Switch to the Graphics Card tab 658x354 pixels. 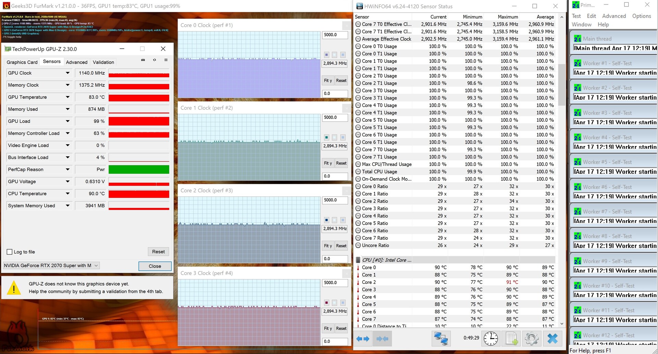tap(22, 62)
